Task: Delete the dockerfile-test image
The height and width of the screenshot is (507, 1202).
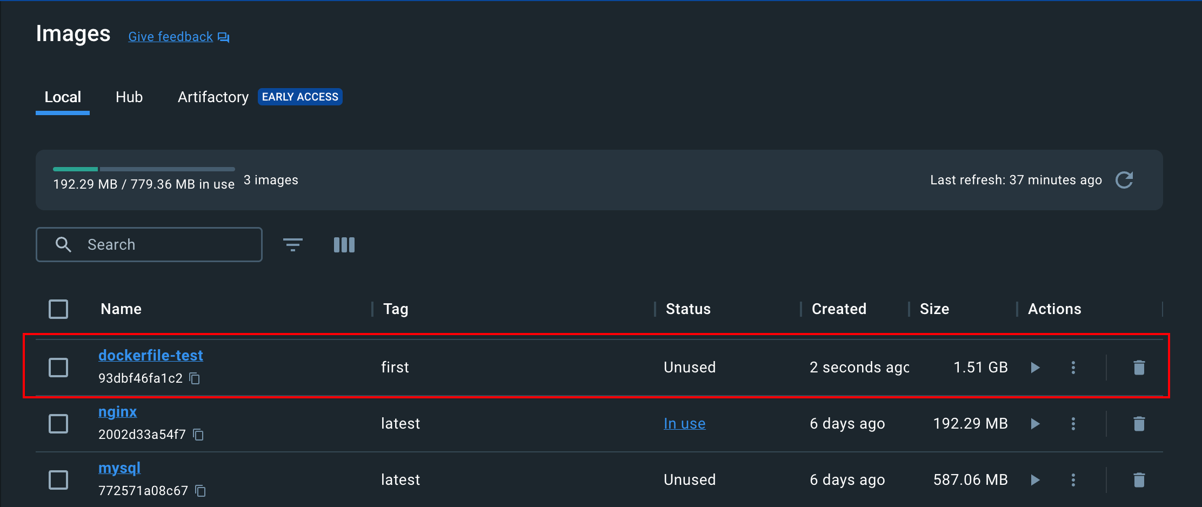Action: click(x=1139, y=368)
